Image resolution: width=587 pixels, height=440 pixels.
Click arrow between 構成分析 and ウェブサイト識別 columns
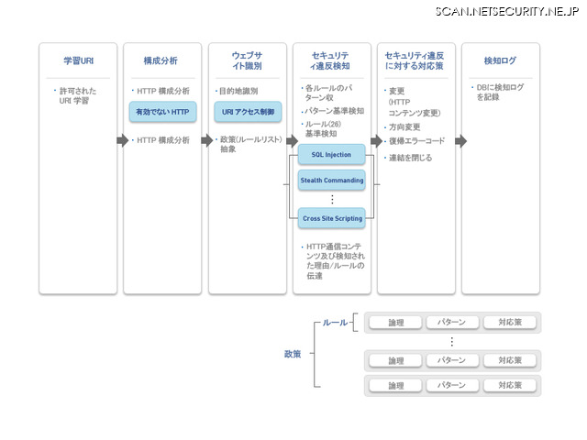click(207, 140)
